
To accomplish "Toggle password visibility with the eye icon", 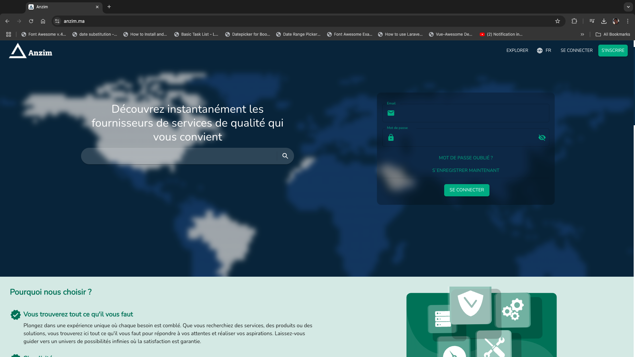I will coord(542,138).
